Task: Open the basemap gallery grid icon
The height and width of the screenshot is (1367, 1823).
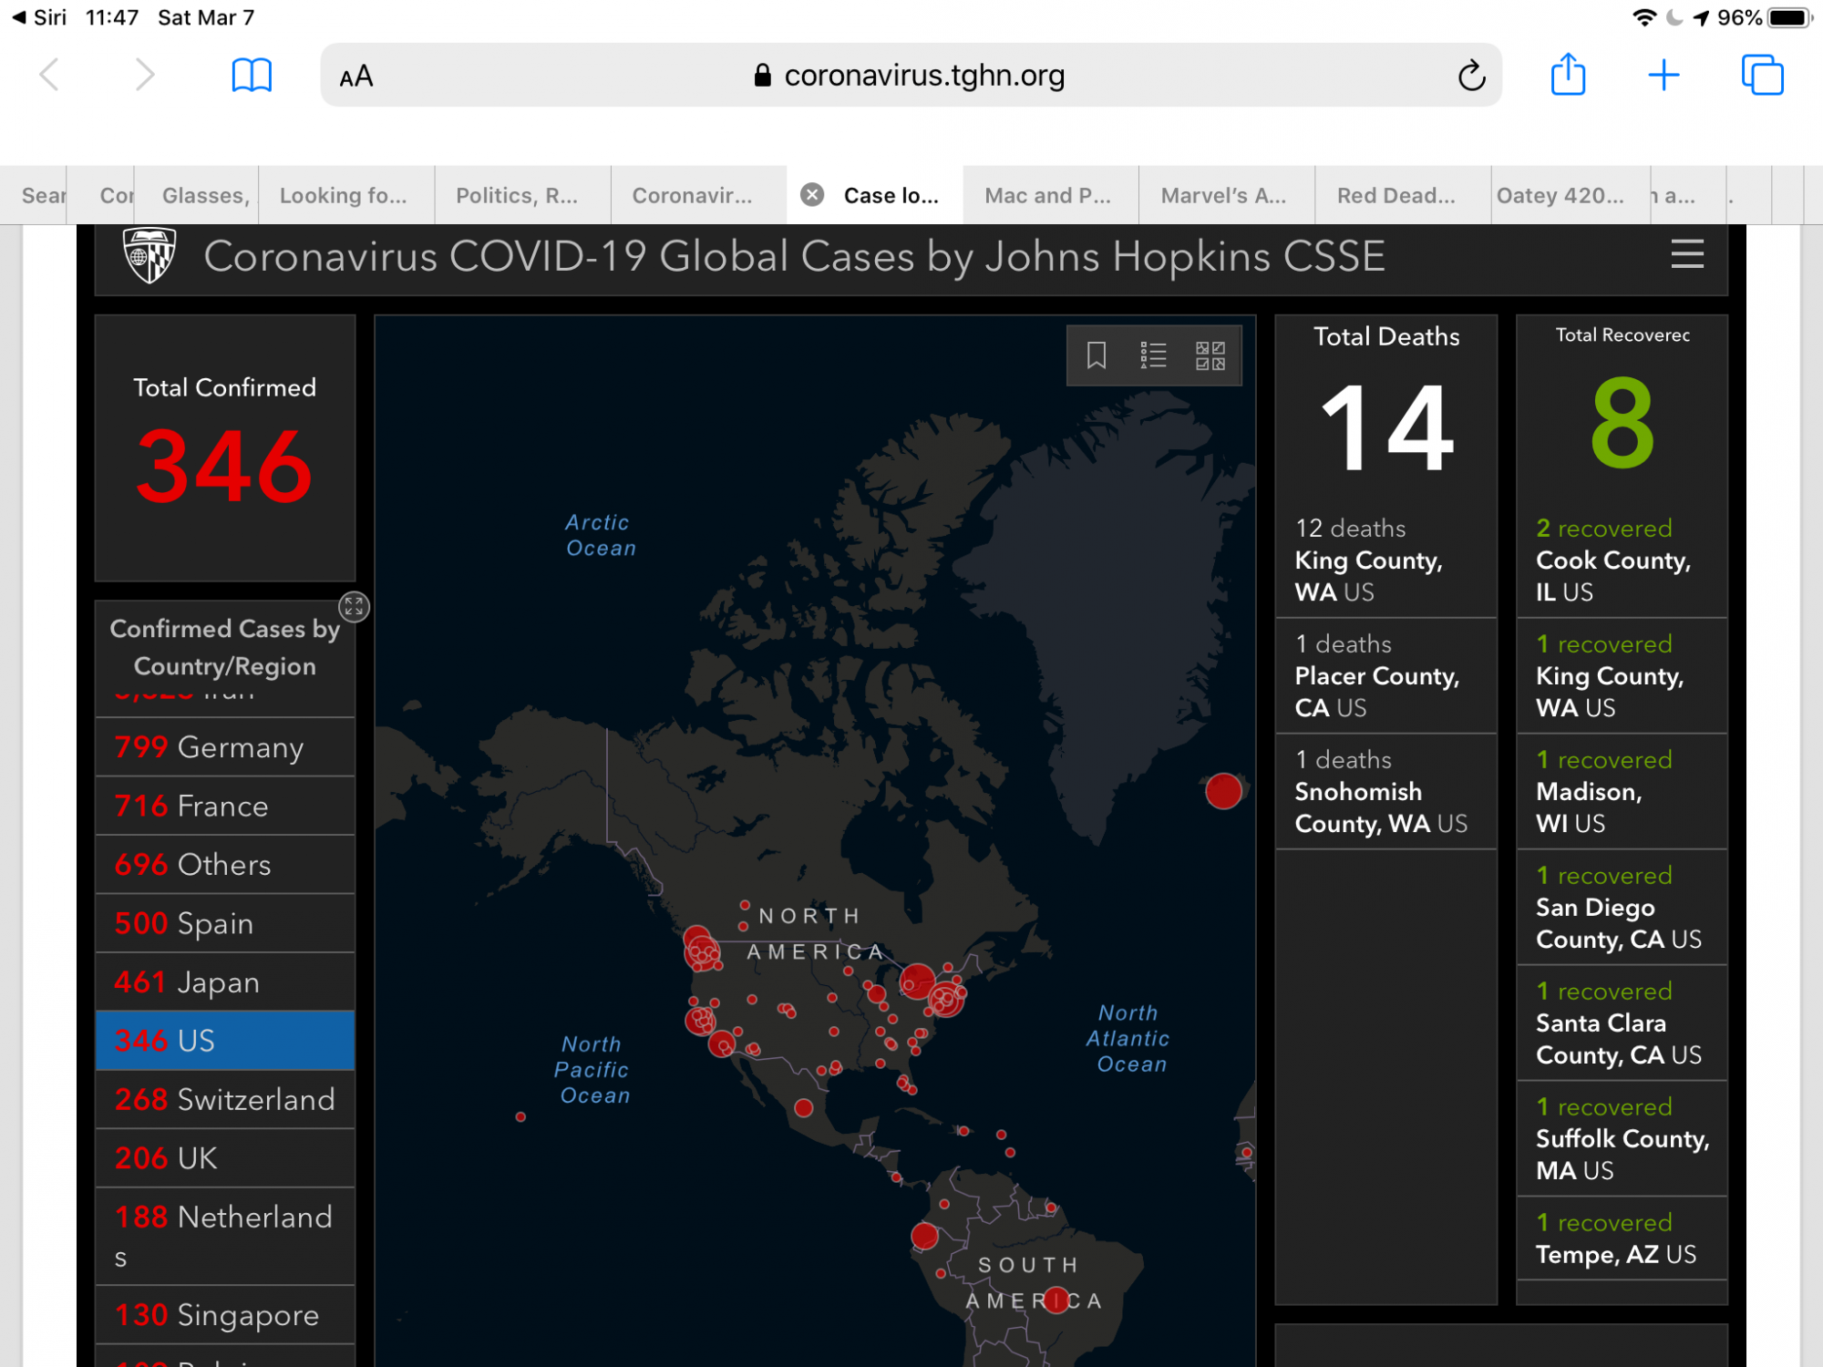Action: [x=1210, y=355]
